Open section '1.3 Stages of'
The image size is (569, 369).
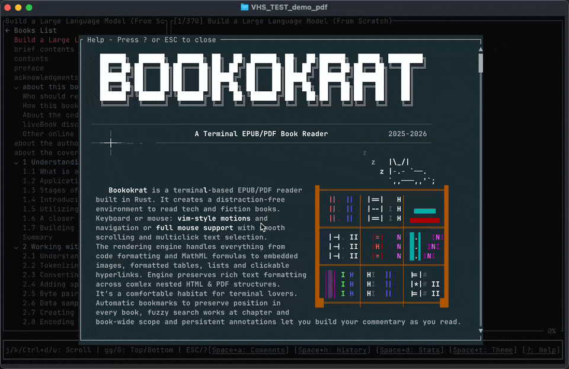tap(50, 191)
